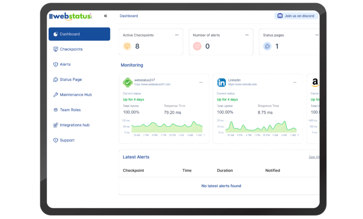Screen dimensions: 363x219
Task: Click the Team Roles people icon
Action: (56, 110)
